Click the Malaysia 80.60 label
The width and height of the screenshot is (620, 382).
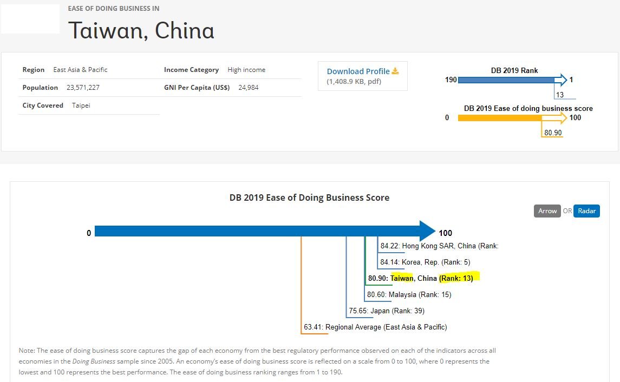click(x=409, y=294)
